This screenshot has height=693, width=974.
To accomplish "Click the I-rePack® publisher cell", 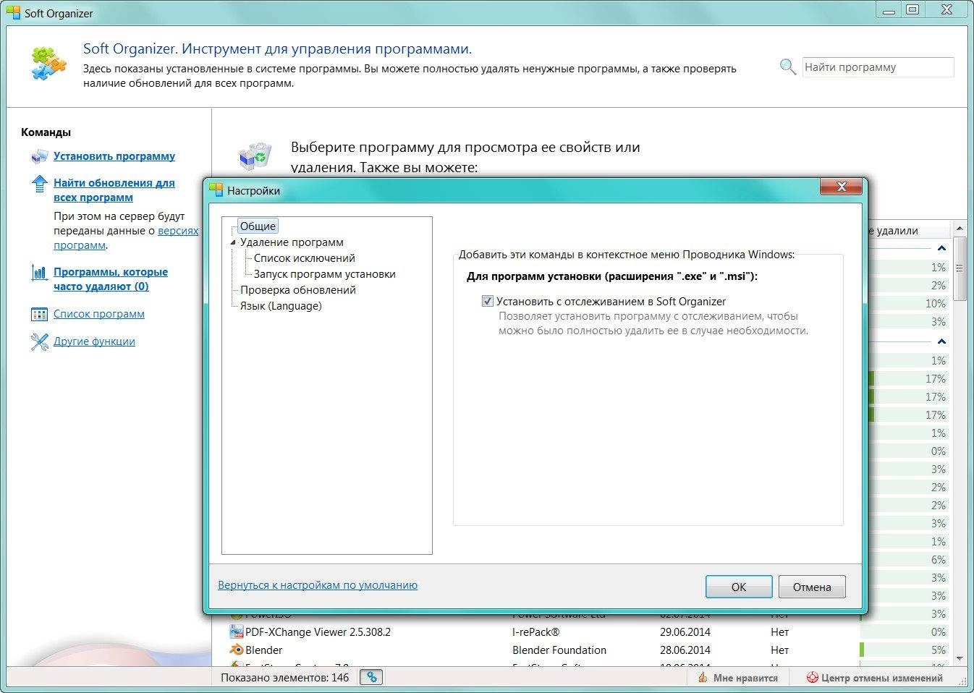I will (535, 632).
